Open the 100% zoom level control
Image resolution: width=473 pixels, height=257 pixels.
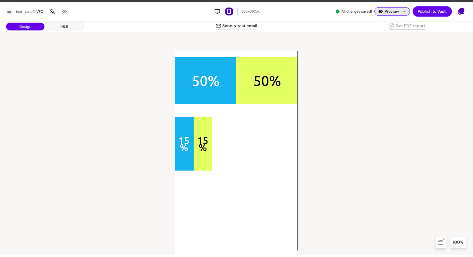pyautogui.click(x=458, y=242)
